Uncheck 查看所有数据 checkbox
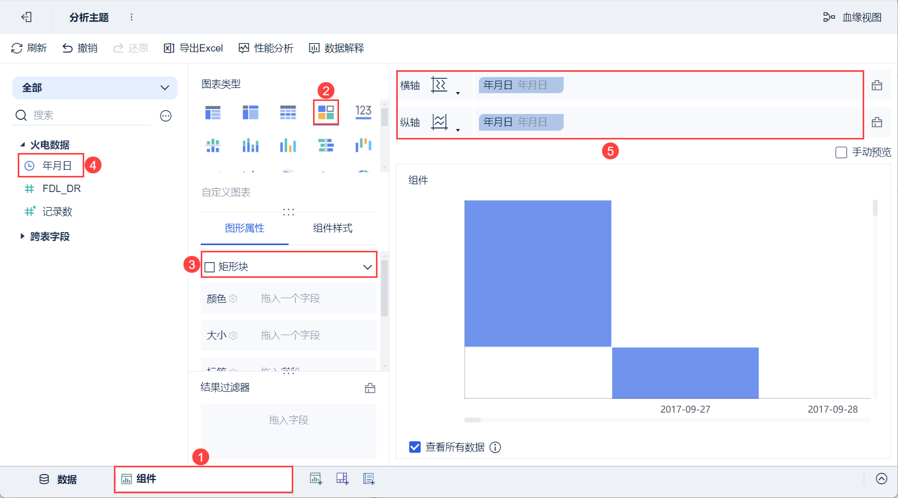The width and height of the screenshot is (898, 498). click(x=415, y=447)
